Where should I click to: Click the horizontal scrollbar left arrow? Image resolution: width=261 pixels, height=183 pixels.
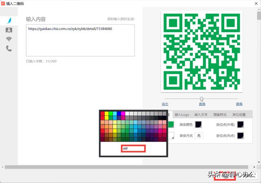[x=2, y=167]
